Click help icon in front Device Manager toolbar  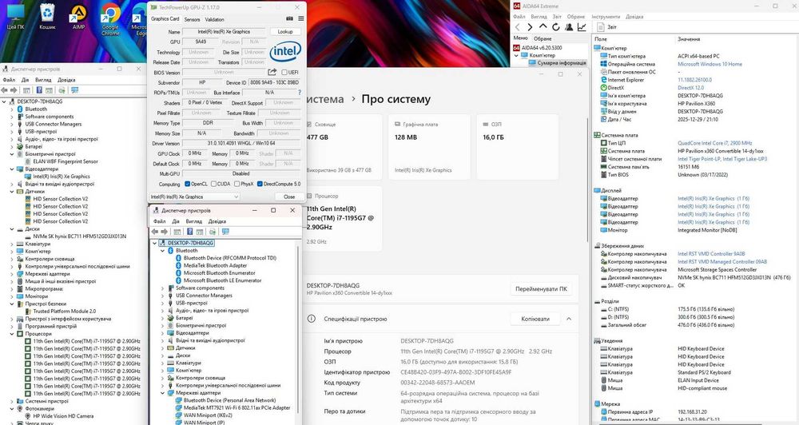click(190, 232)
